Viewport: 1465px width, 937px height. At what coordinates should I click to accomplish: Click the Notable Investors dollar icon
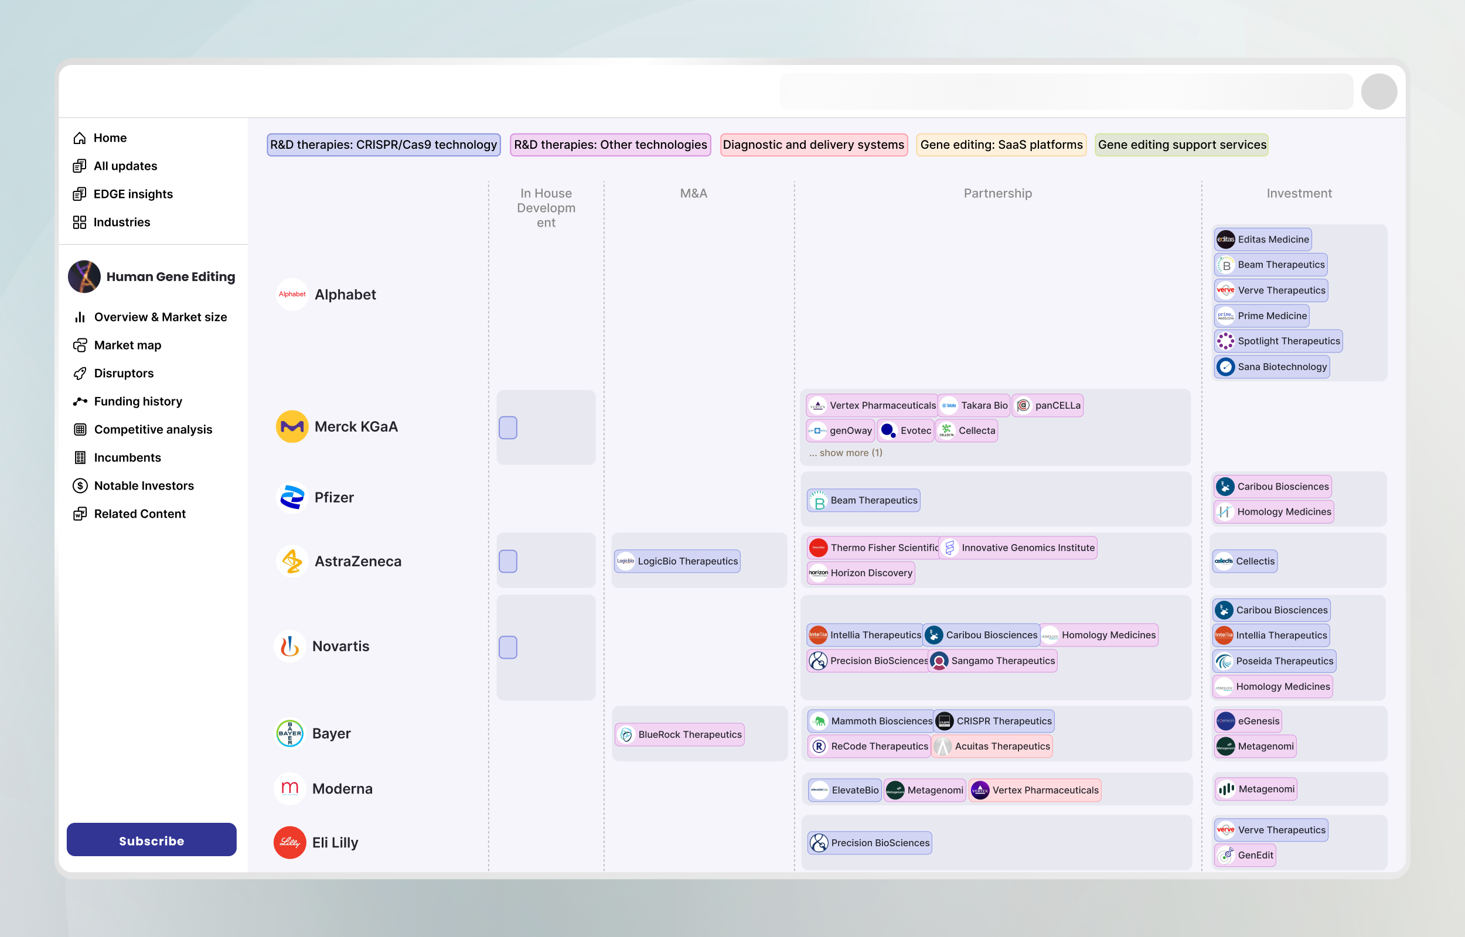point(80,485)
